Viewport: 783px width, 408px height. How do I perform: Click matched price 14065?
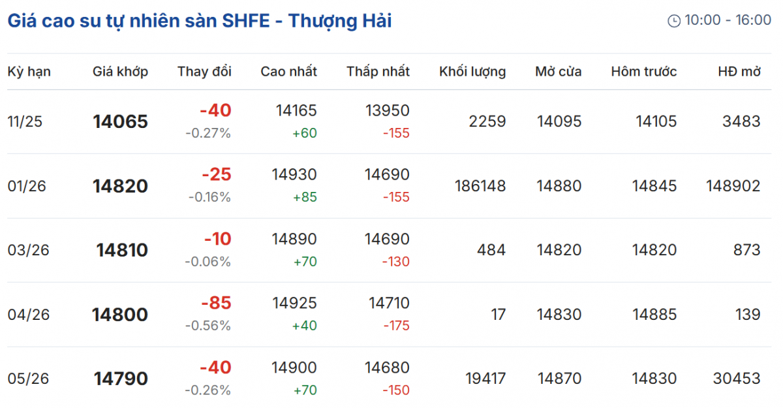tap(120, 121)
